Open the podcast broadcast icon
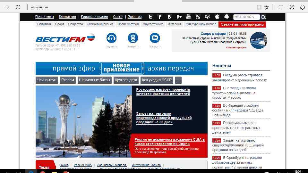This screenshot has height=173, width=308. [208, 17]
